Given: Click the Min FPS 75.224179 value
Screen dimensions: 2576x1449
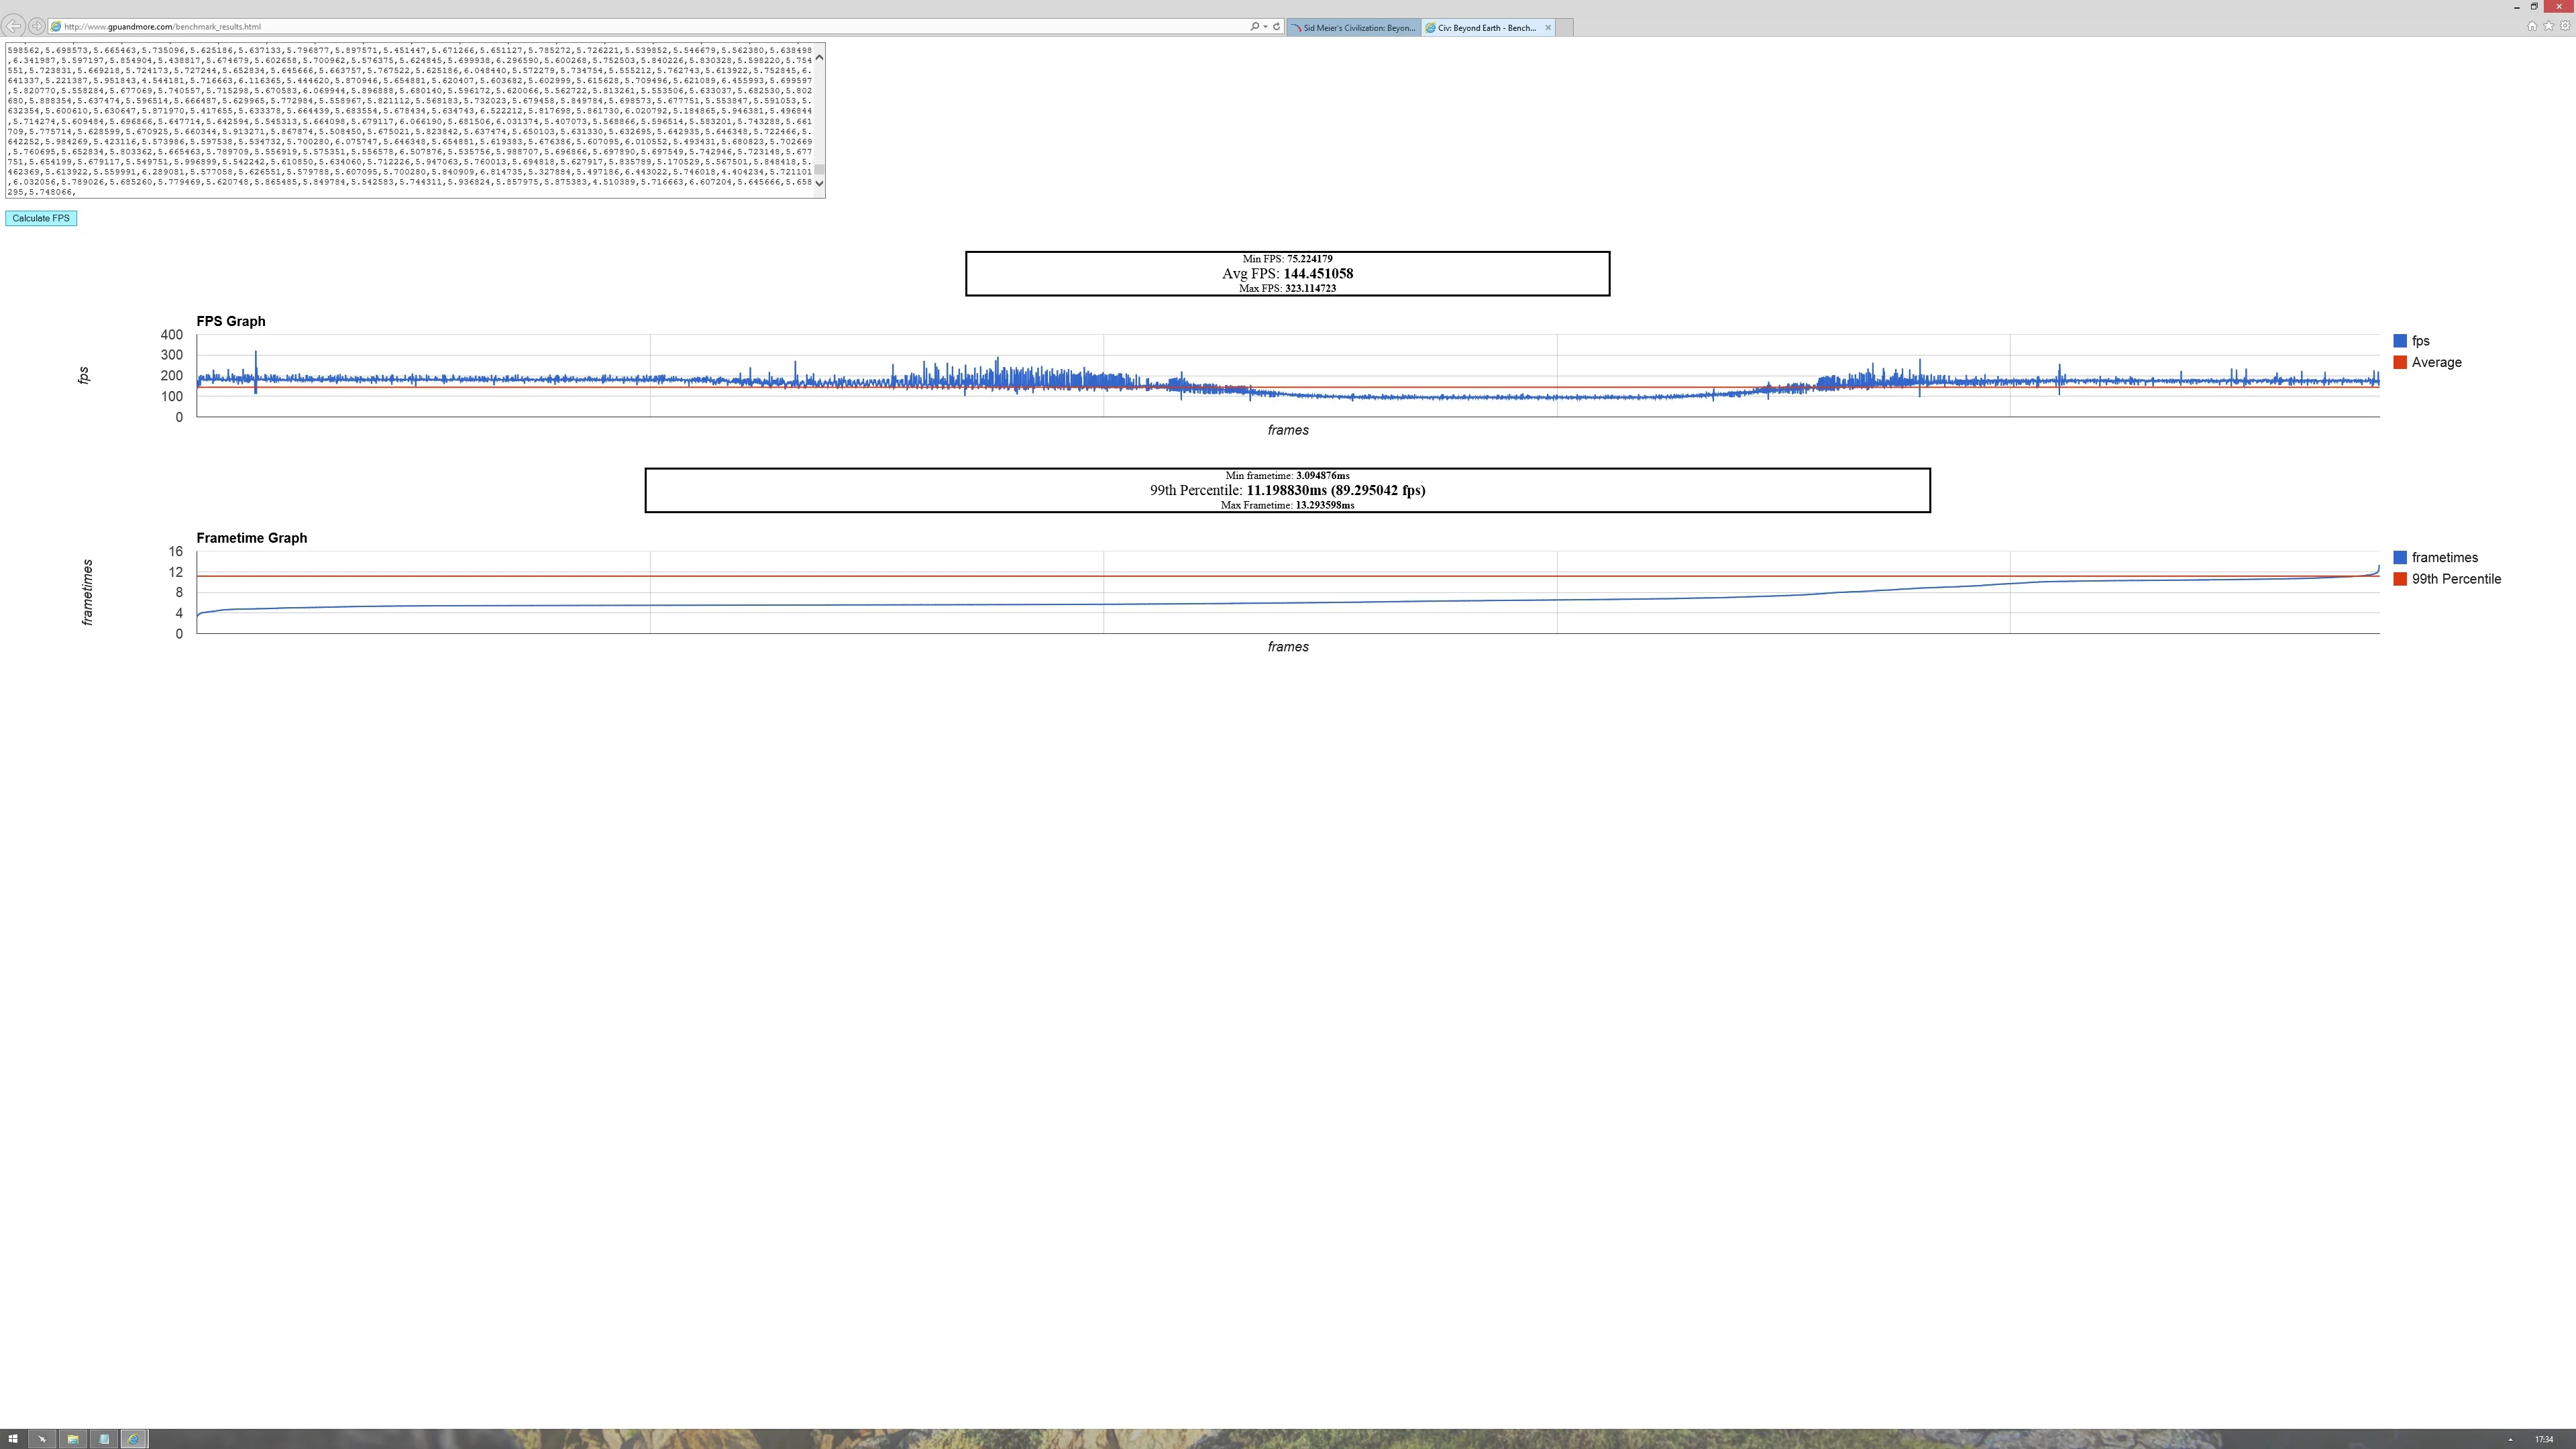Looking at the screenshot, I should point(1309,259).
